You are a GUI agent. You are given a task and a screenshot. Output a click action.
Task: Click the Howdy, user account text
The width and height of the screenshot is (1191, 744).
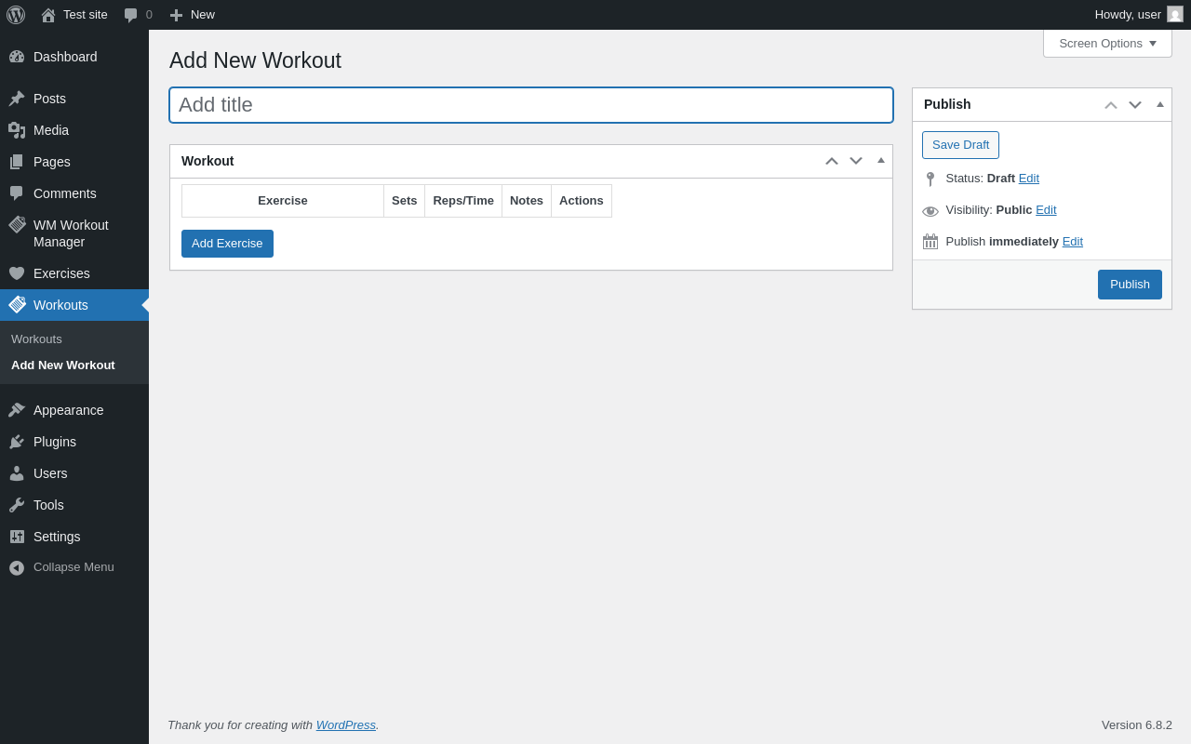(1128, 15)
